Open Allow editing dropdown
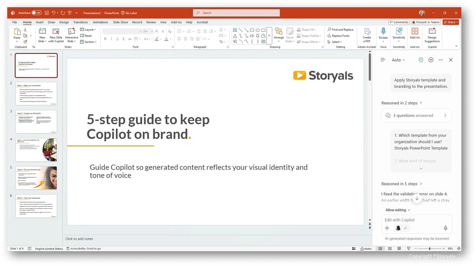The width and height of the screenshot is (476, 266). click(398, 210)
